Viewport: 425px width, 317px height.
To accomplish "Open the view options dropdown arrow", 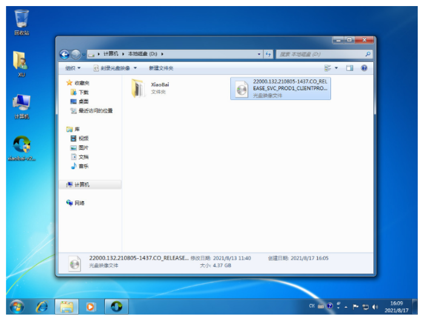I will (336, 68).
